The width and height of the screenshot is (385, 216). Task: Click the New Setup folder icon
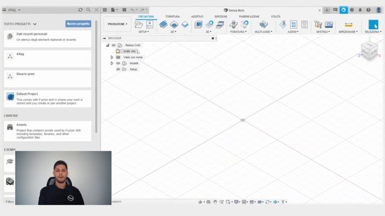click(x=139, y=25)
